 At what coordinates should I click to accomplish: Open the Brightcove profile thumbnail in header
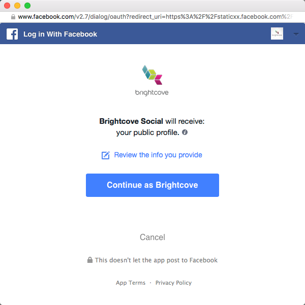pos(277,34)
